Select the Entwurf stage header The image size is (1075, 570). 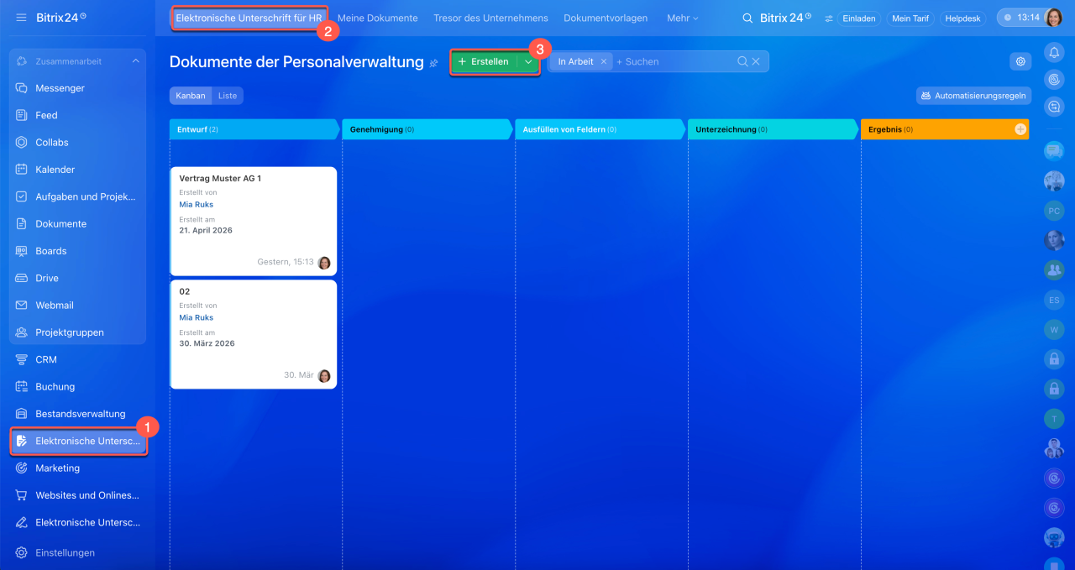click(254, 129)
